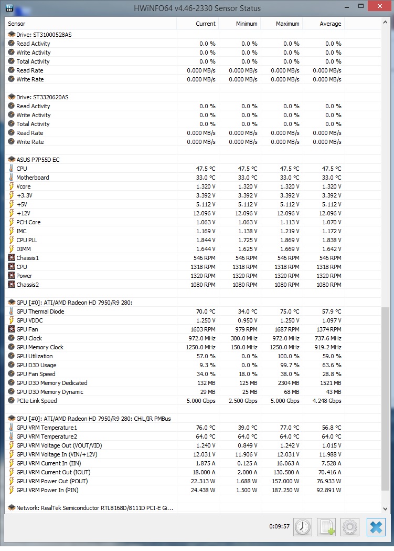Click the HWiNFO app icon in title bar
The image size is (394, 551).
9,8
